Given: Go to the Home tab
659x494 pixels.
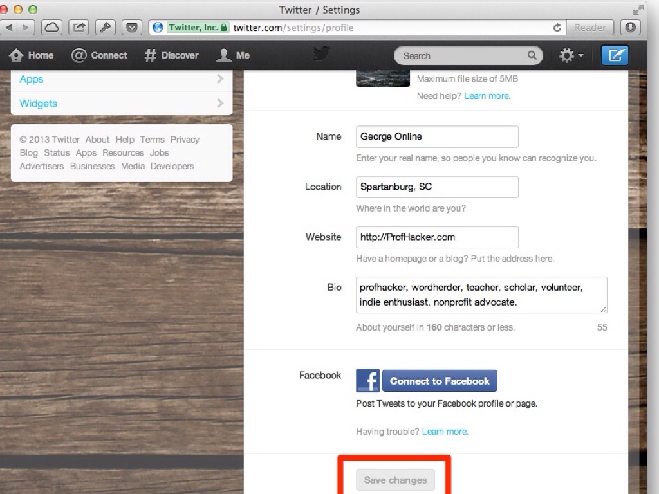Looking at the screenshot, I should 32,55.
